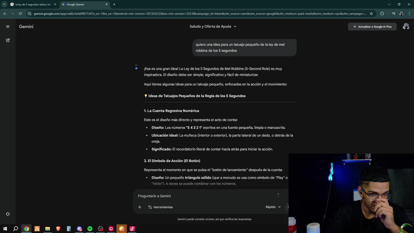
Task: Click heading 2. El Símbolo de Acción (El Botón)
Action: (x=172, y=161)
